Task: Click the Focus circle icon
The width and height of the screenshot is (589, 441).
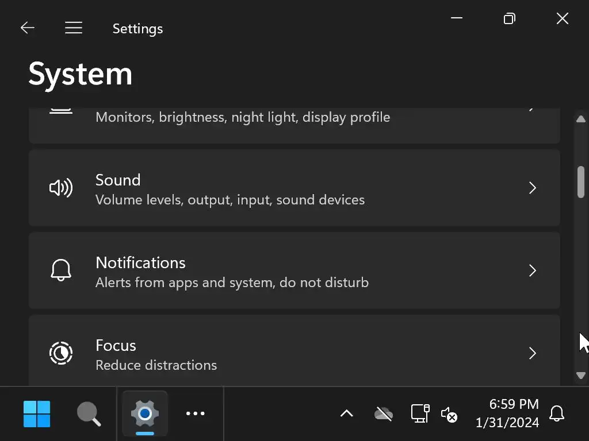Action: tap(61, 353)
